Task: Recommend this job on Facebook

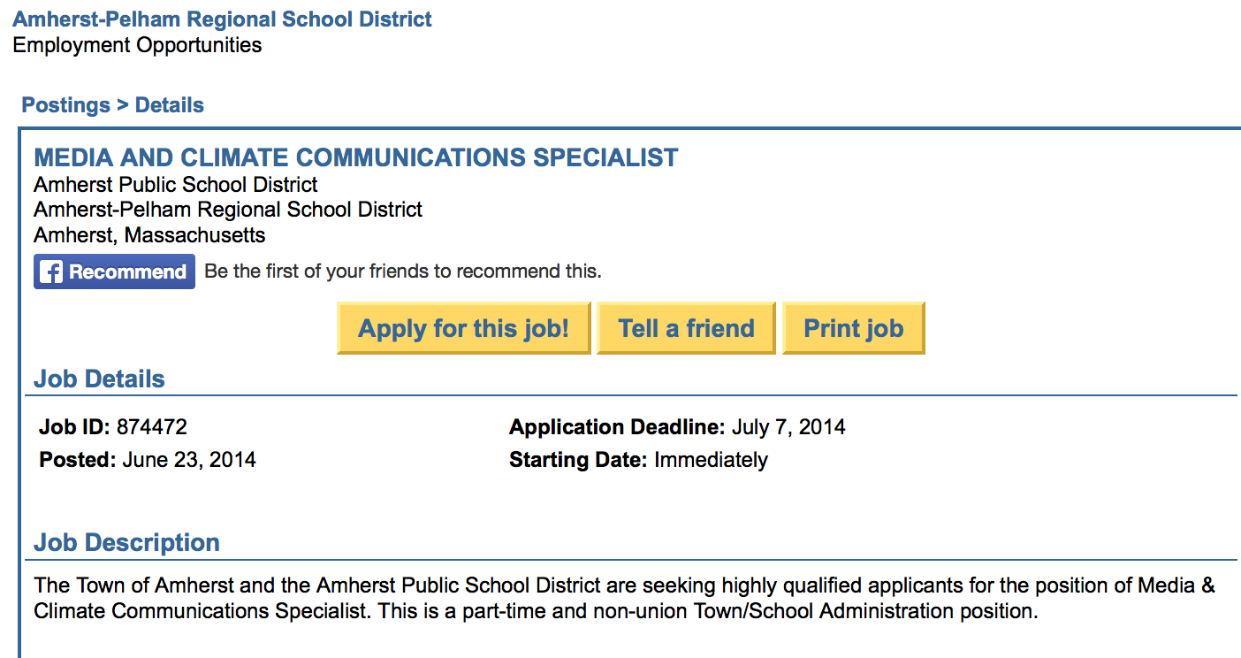Action: click(115, 272)
